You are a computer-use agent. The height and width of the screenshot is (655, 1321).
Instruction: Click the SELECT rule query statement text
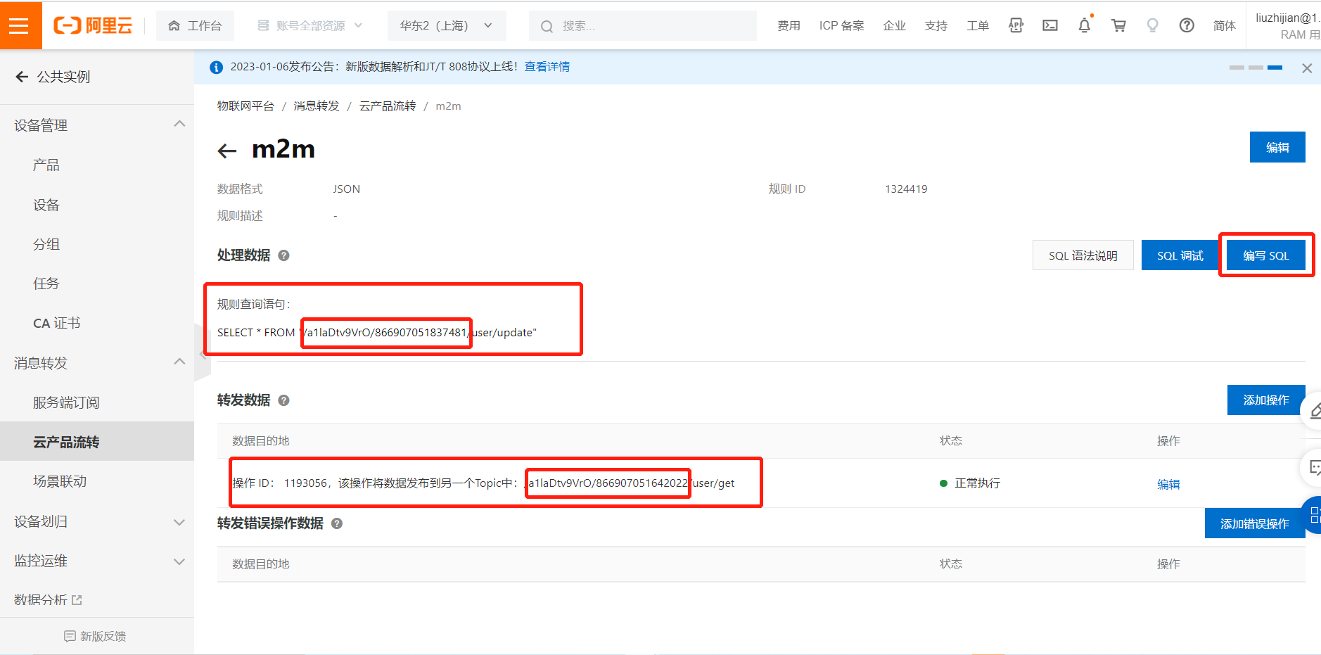(377, 332)
